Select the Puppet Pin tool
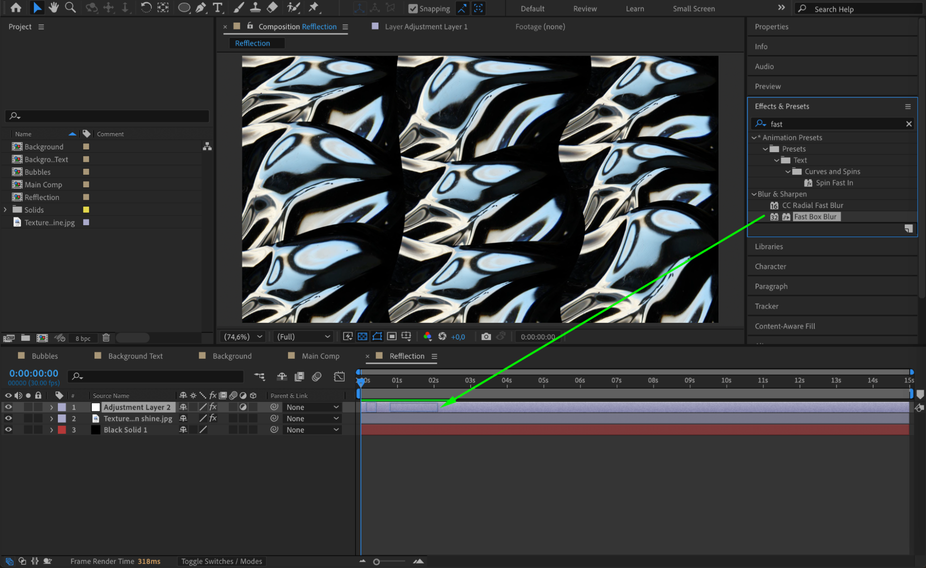The width and height of the screenshot is (926, 568). [314, 7]
